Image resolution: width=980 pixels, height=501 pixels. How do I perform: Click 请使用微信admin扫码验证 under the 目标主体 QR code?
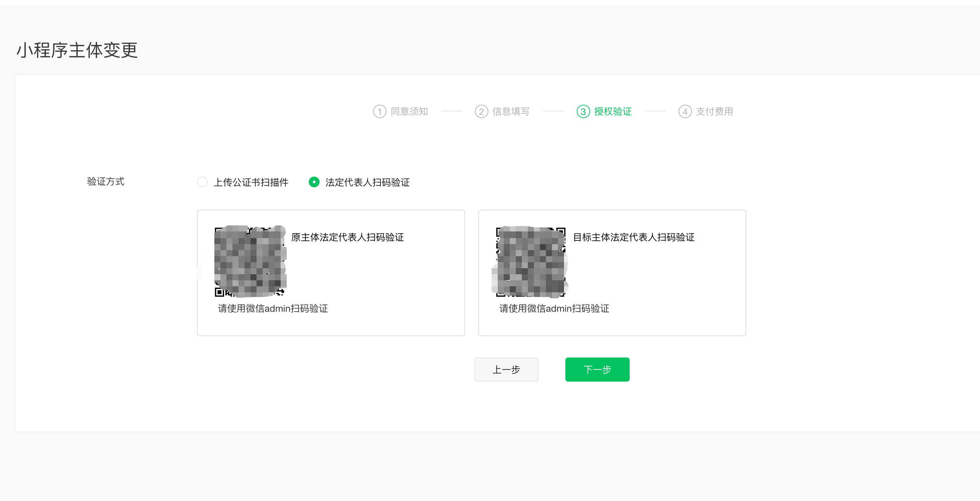pyautogui.click(x=554, y=308)
